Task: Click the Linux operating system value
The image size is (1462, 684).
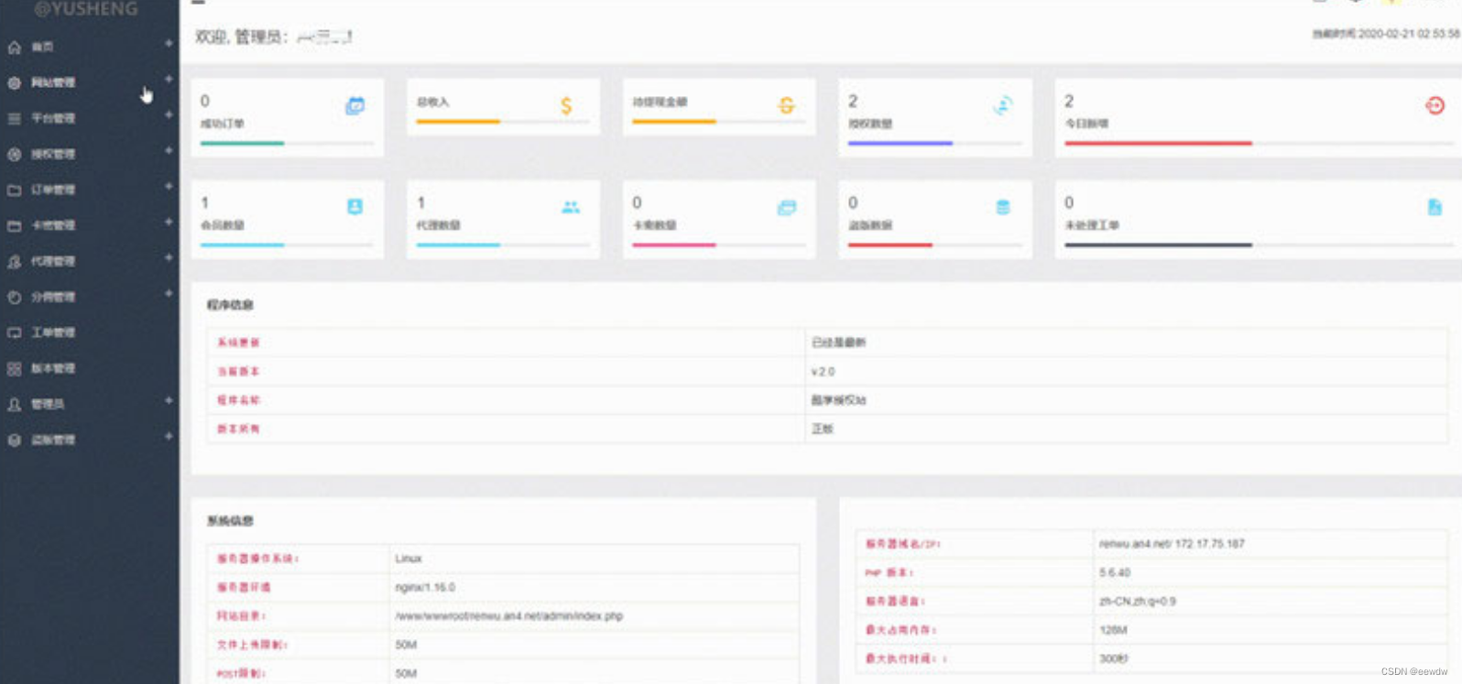Action: (409, 559)
